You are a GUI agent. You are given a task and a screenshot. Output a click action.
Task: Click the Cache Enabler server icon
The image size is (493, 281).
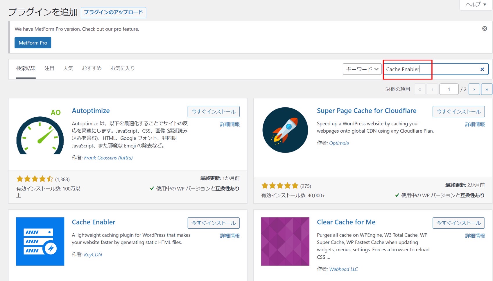click(x=40, y=241)
